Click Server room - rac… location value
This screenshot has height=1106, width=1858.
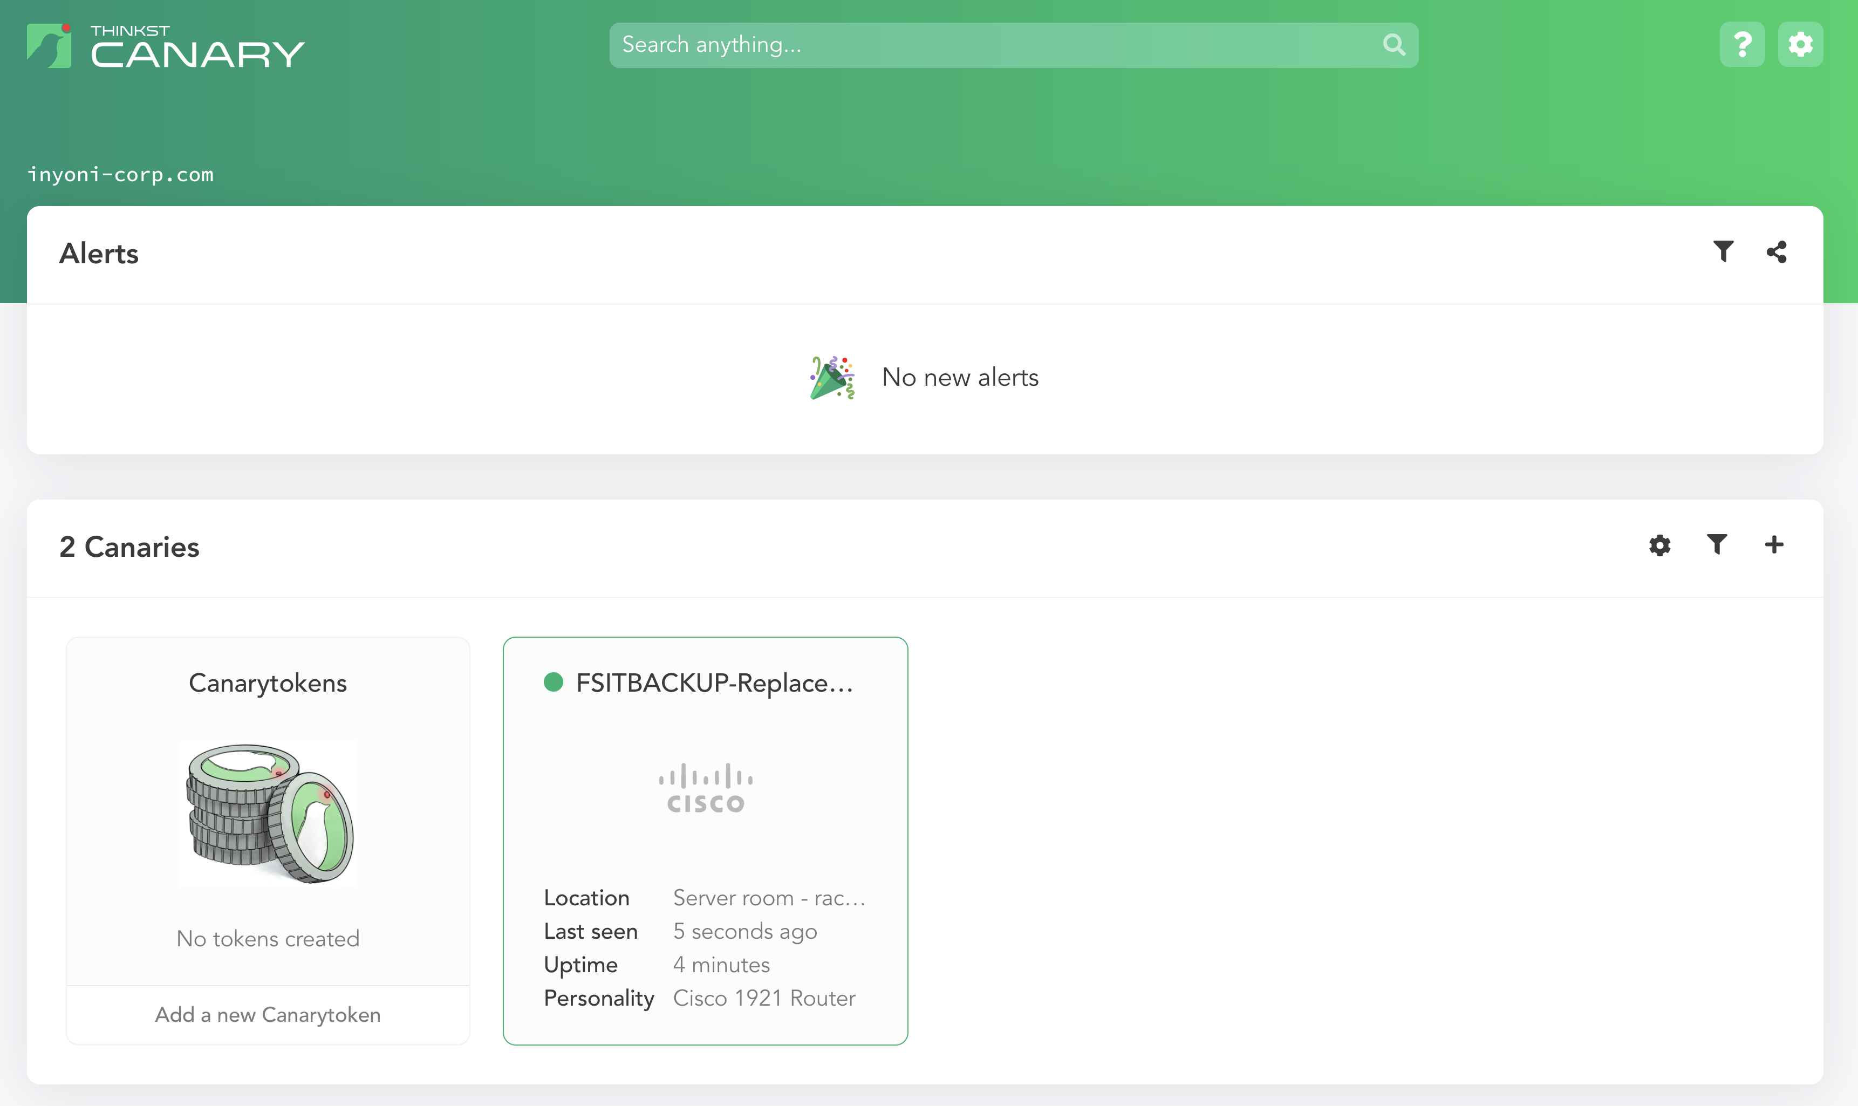click(x=769, y=898)
